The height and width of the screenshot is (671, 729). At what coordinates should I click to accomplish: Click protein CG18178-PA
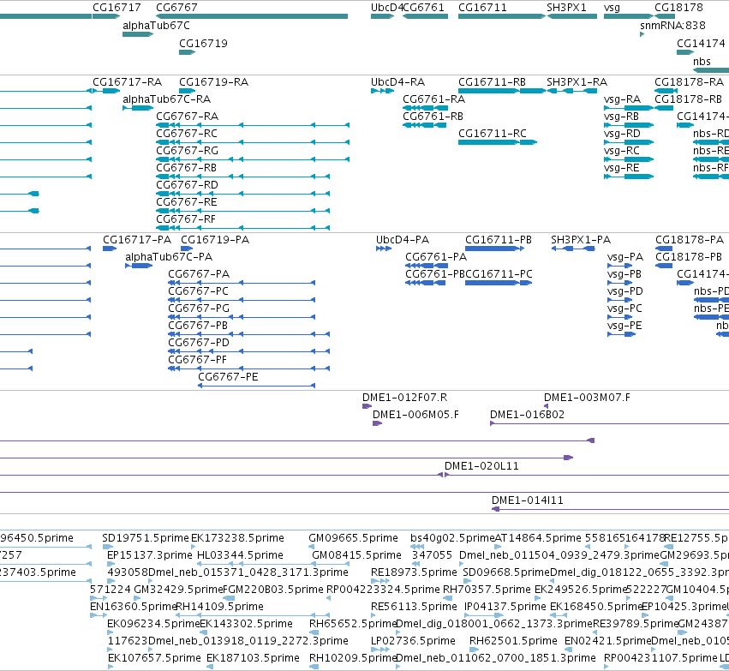click(690, 240)
